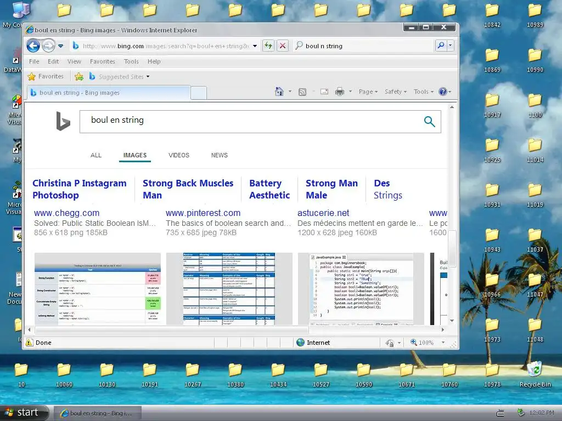Open the Tools menu in menu bar
The width and height of the screenshot is (562, 421).
[x=131, y=61]
